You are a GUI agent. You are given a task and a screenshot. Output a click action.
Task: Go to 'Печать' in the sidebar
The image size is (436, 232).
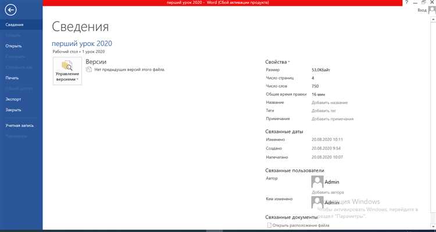(21, 78)
